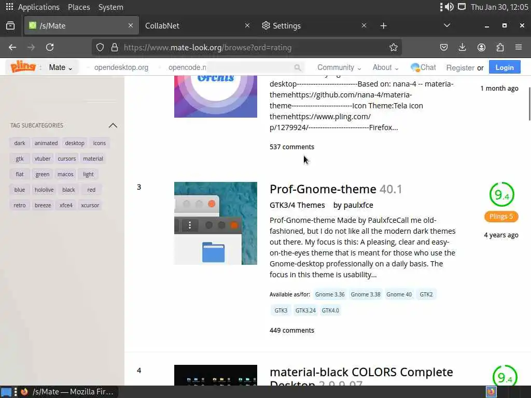Image resolution: width=531 pixels, height=398 pixels.
Task: Open the Applications grid icon
Action: (9, 7)
